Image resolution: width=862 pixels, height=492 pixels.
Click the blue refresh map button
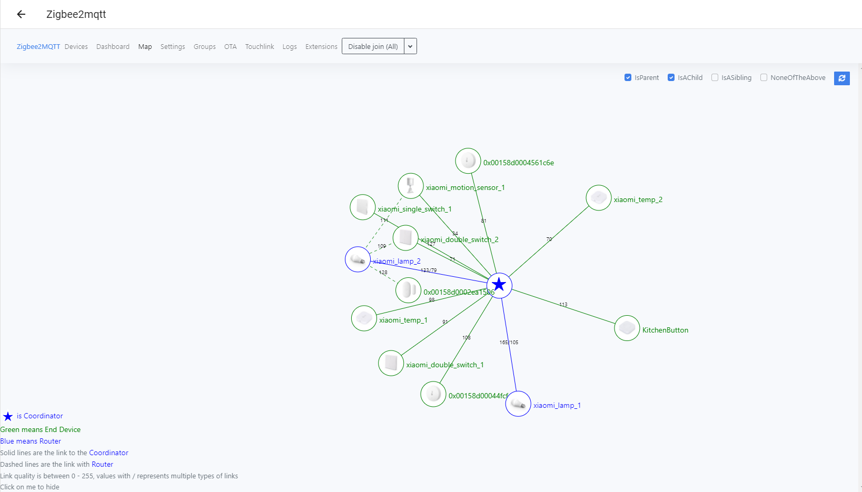(x=841, y=78)
